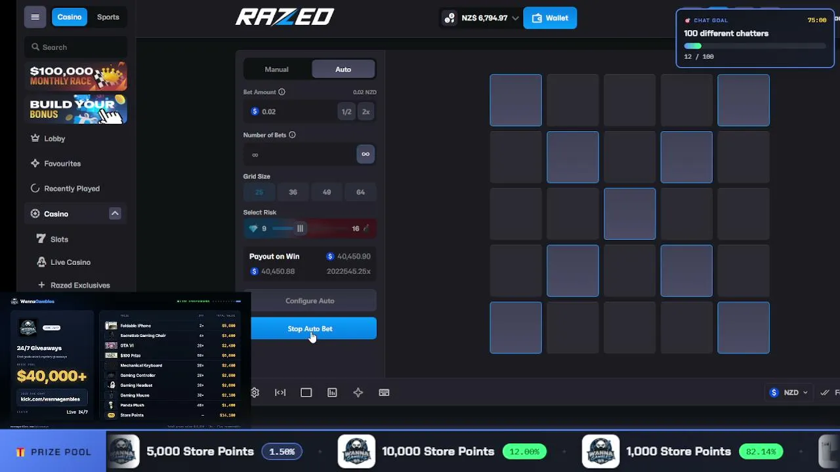
Task: Toggle infinite number of bets
Action: (x=366, y=154)
